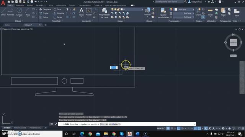Click the Plot/print icon in quick access toolbar
Screen dimensions: 245x137
click(x=32, y=2)
